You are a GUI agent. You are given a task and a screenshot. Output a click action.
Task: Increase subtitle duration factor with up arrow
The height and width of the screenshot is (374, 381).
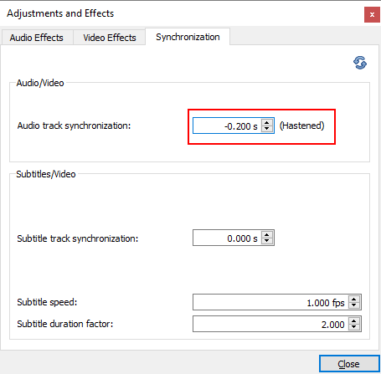click(x=354, y=320)
